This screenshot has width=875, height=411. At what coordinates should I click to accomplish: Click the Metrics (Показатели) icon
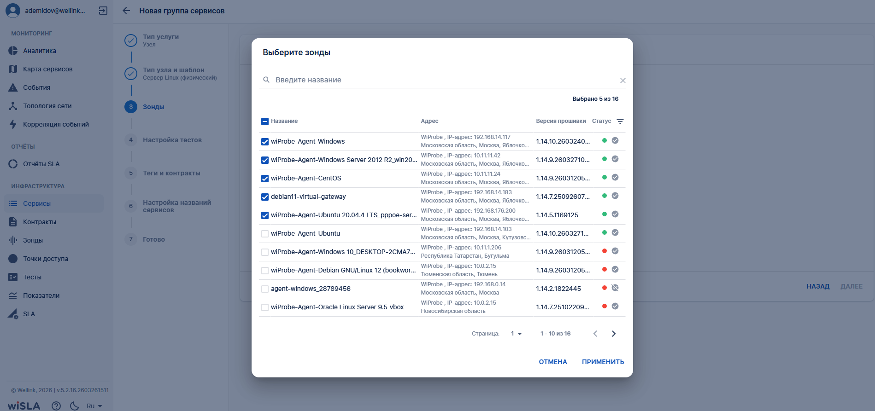tap(13, 295)
